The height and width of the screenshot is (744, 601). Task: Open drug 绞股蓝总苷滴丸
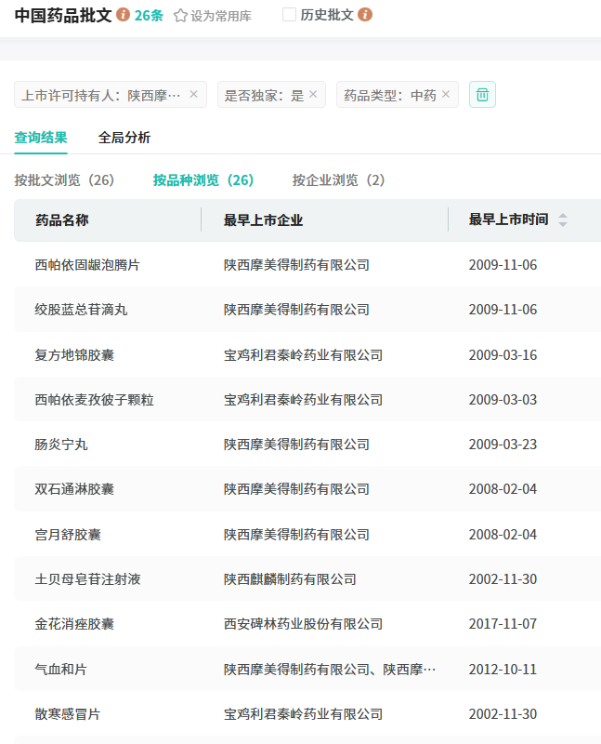tap(81, 310)
